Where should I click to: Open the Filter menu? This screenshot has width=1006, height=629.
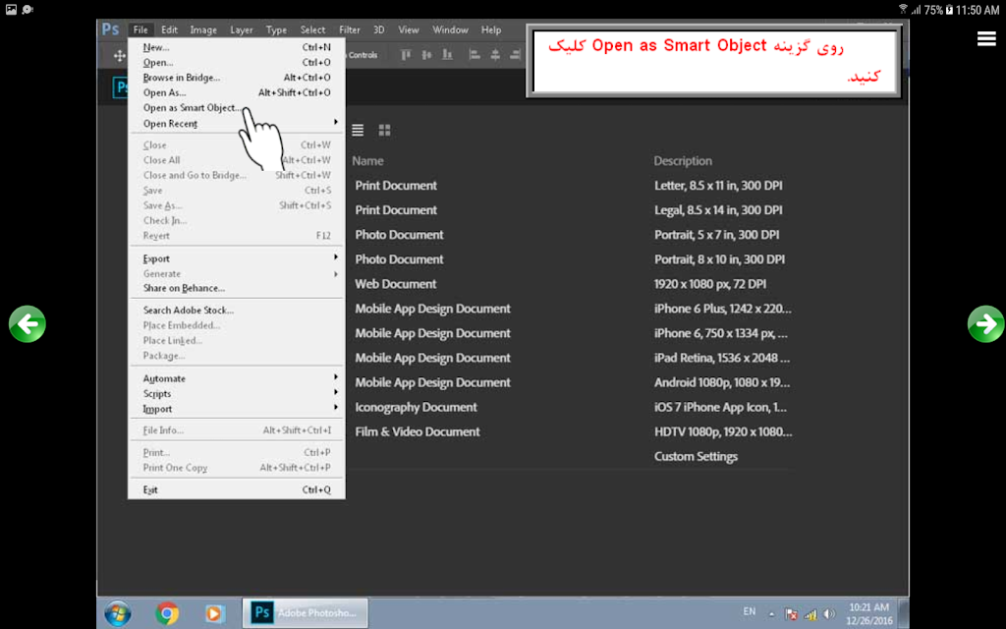[x=349, y=29]
